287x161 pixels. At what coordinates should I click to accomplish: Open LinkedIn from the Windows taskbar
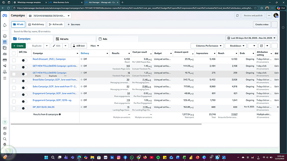point(112,157)
